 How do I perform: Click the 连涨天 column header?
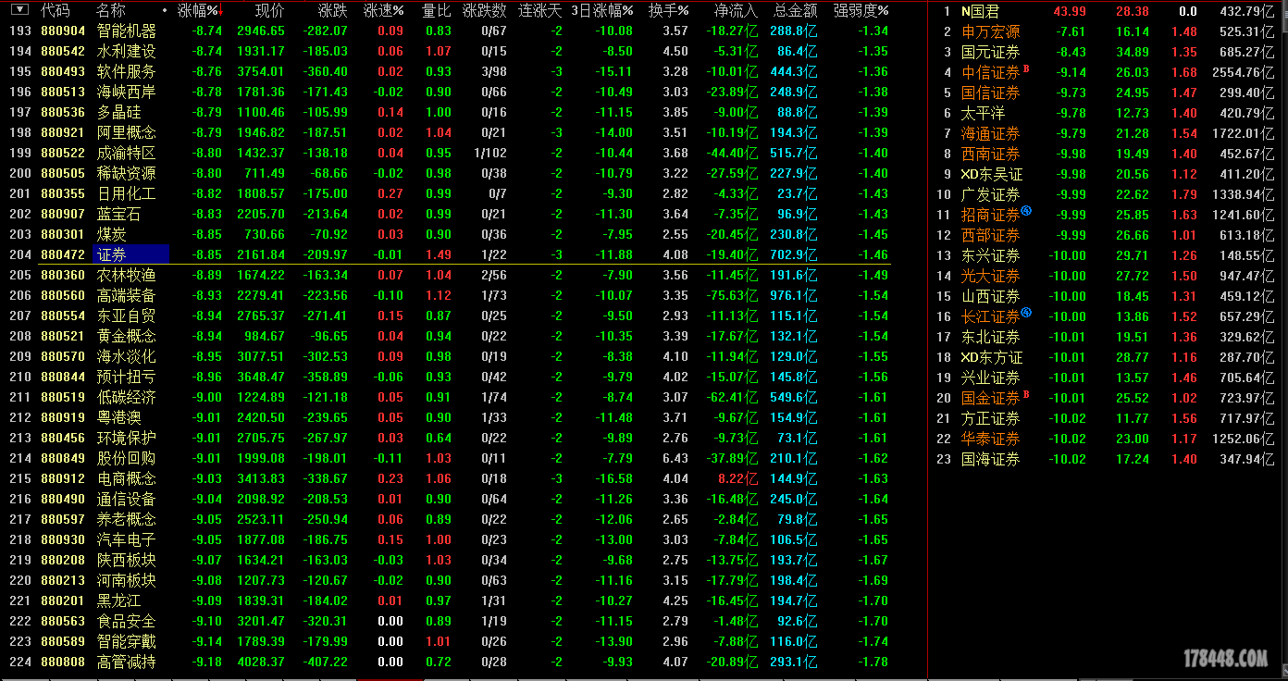540,10
